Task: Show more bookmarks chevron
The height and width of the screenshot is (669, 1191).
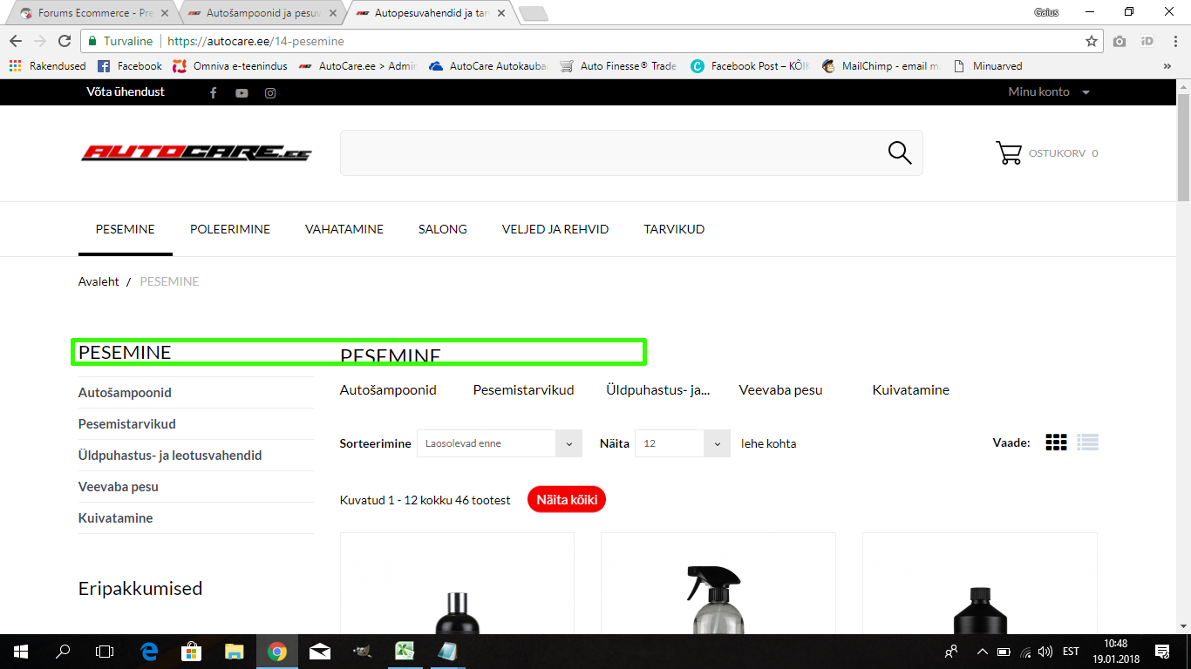Action: pyautogui.click(x=1167, y=66)
